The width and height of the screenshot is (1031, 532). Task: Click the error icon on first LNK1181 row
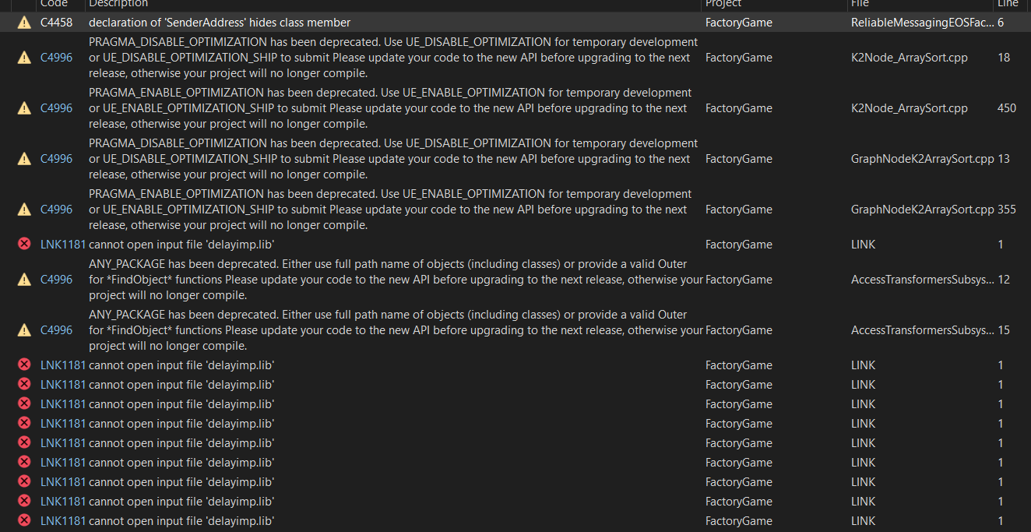coord(23,244)
